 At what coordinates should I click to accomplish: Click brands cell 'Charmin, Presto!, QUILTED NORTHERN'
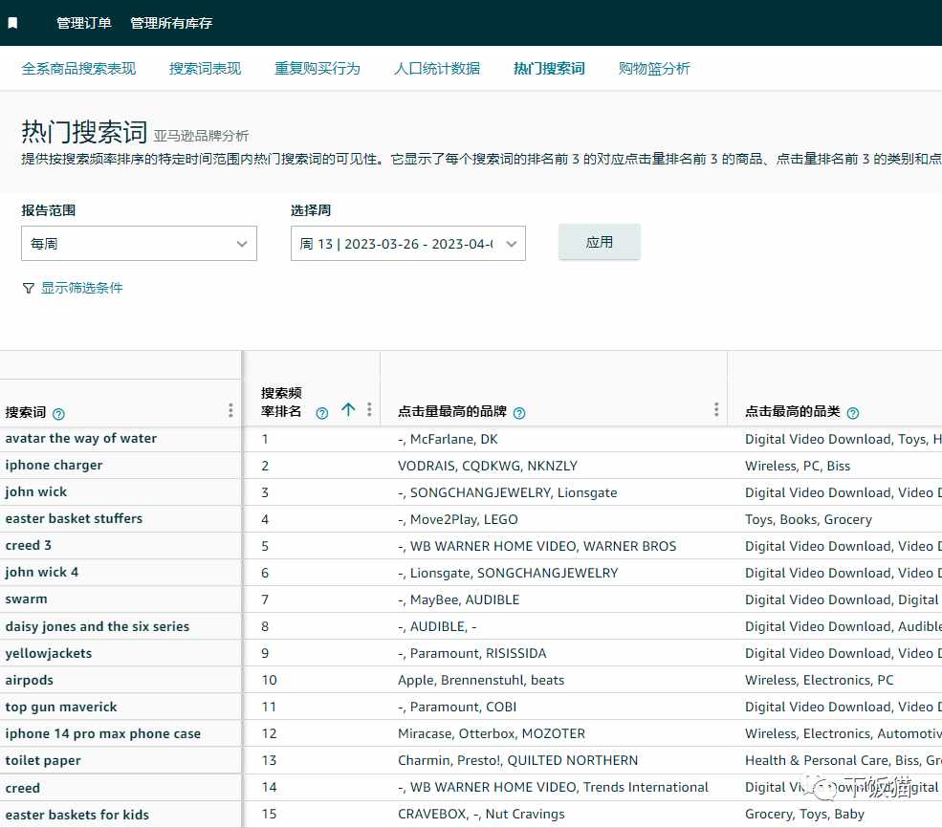pos(517,760)
